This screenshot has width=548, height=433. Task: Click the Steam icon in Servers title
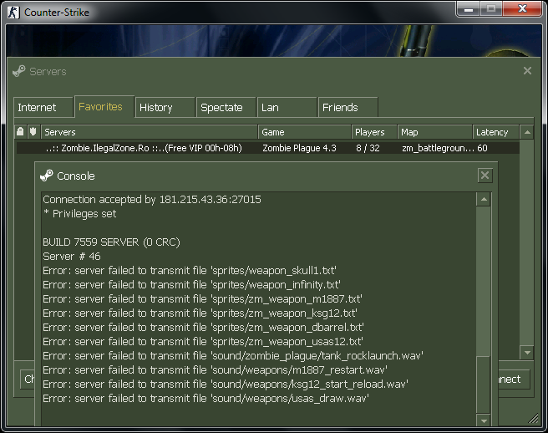[19, 71]
